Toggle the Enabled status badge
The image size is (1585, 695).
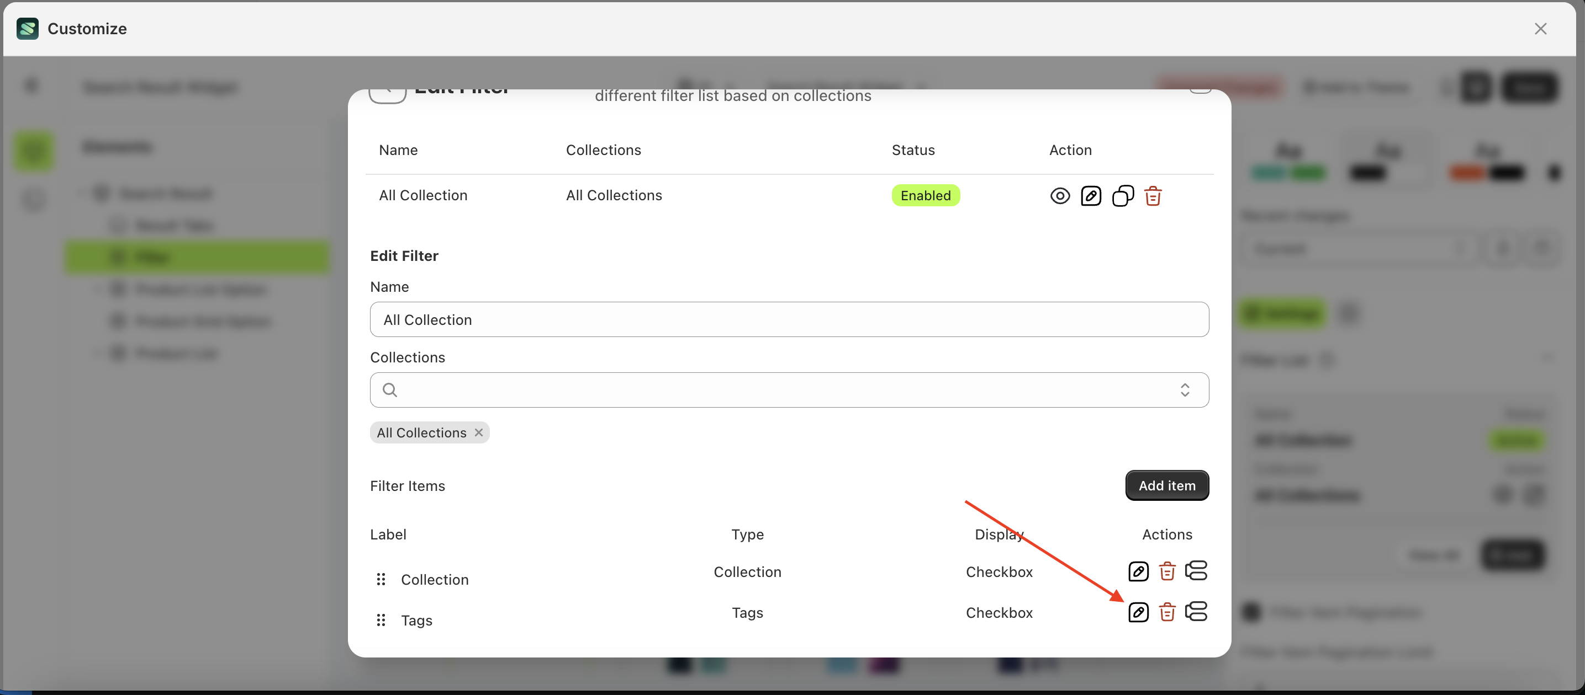point(926,195)
